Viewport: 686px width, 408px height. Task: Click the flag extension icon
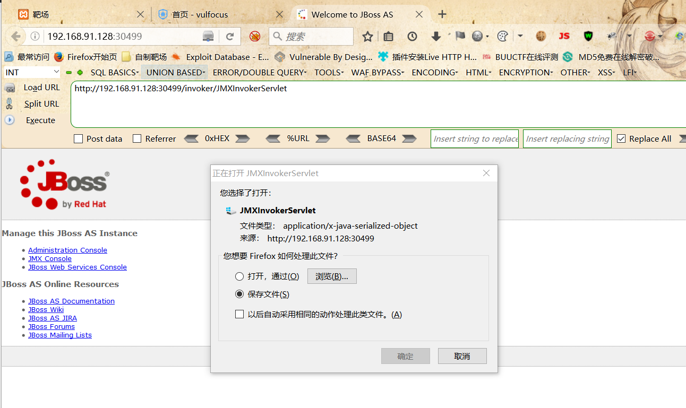(x=460, y=36)
